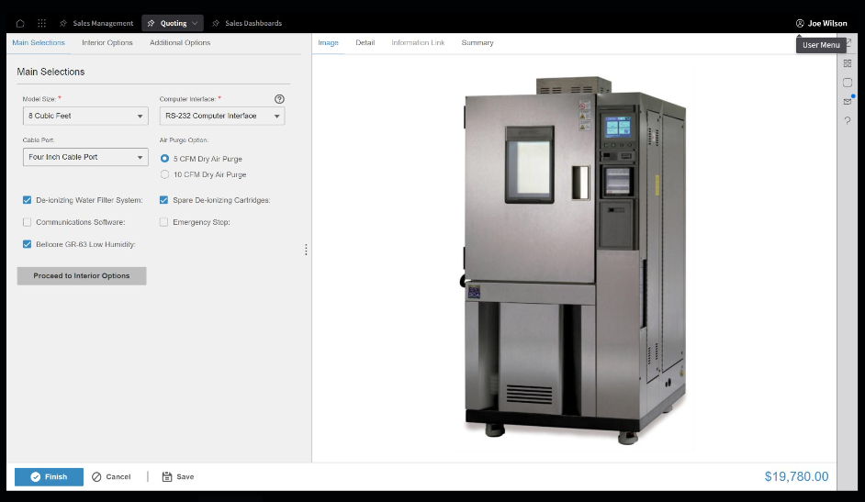Viewport: 865px width, 502px height.
Task: Click the home icon in top bar
Action: click(20, 23)
